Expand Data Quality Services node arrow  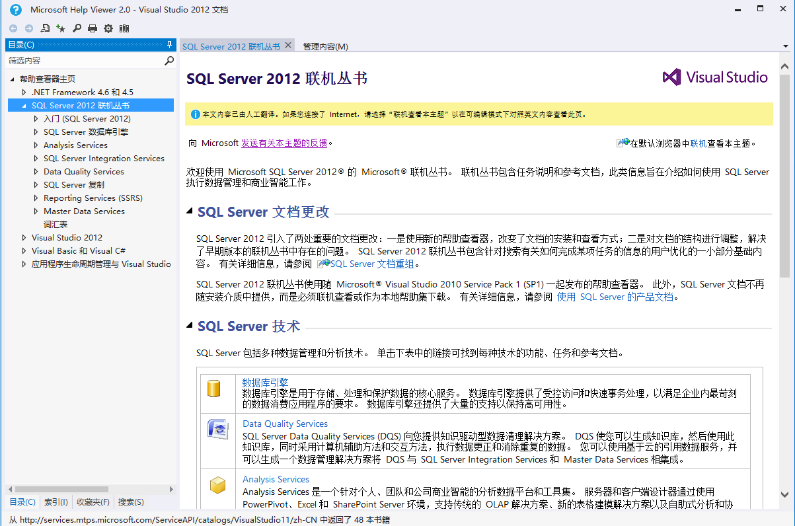(x=36, y=172)
